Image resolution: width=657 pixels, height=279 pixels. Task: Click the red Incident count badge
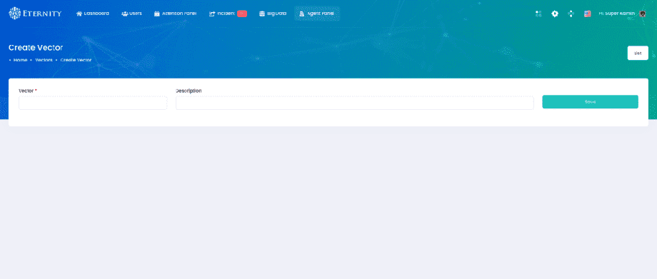point(242,14)
